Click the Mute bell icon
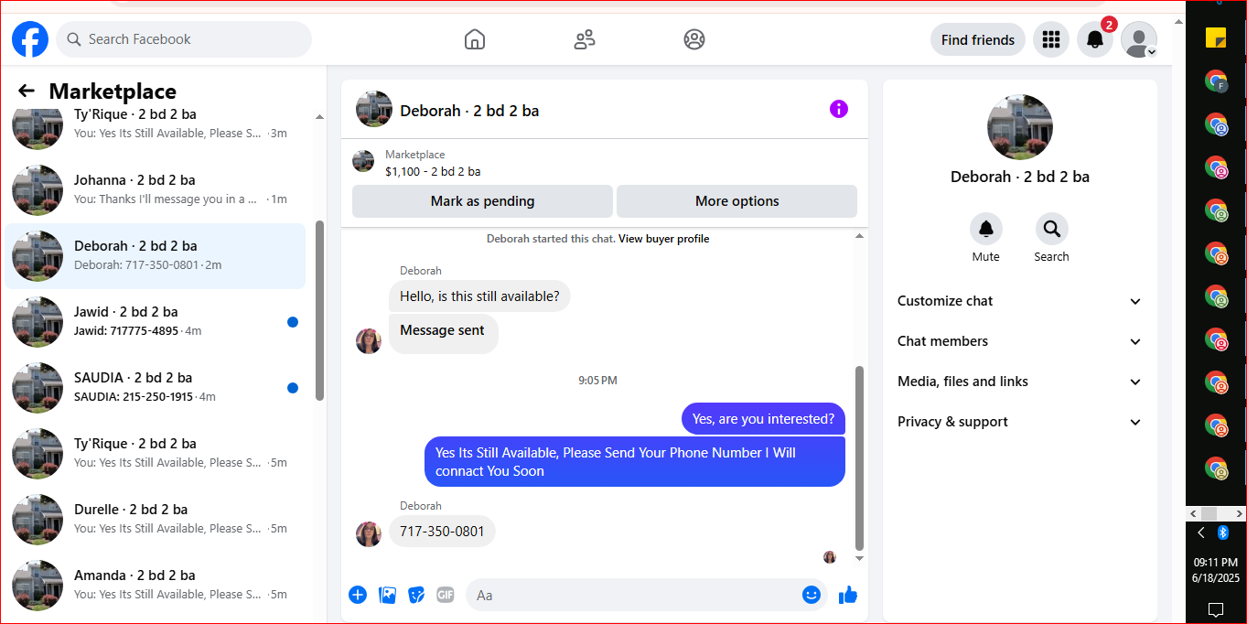 click(985, 229)
